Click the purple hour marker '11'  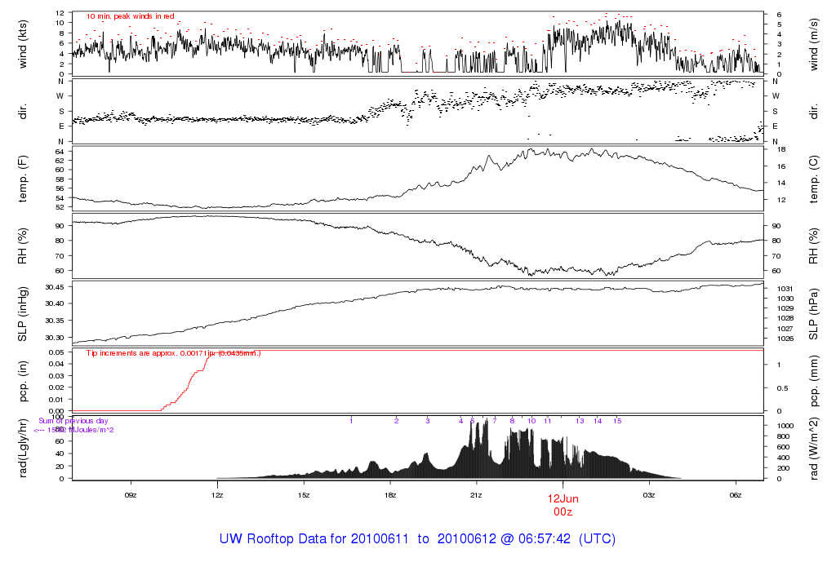(x=548, y=421)
